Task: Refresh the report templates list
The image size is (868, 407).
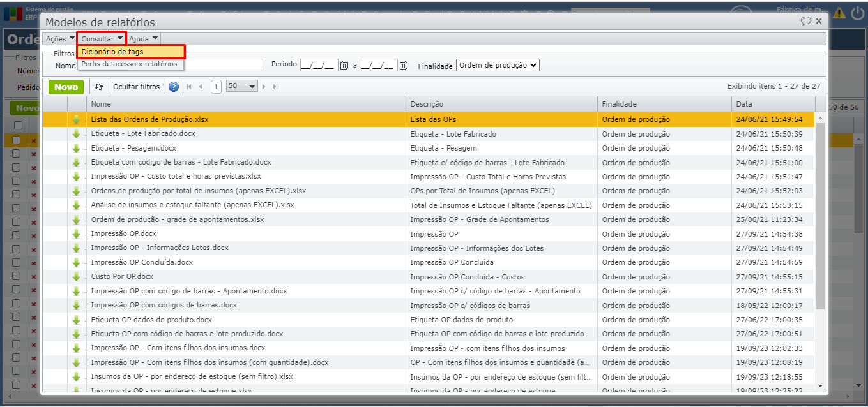Action: click(x=99, y=87)
